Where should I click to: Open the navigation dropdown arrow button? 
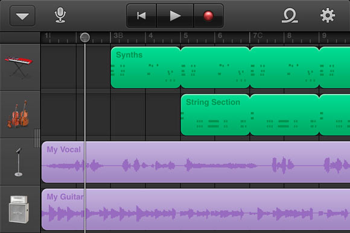pyautogui.click(x=22, y=16)
